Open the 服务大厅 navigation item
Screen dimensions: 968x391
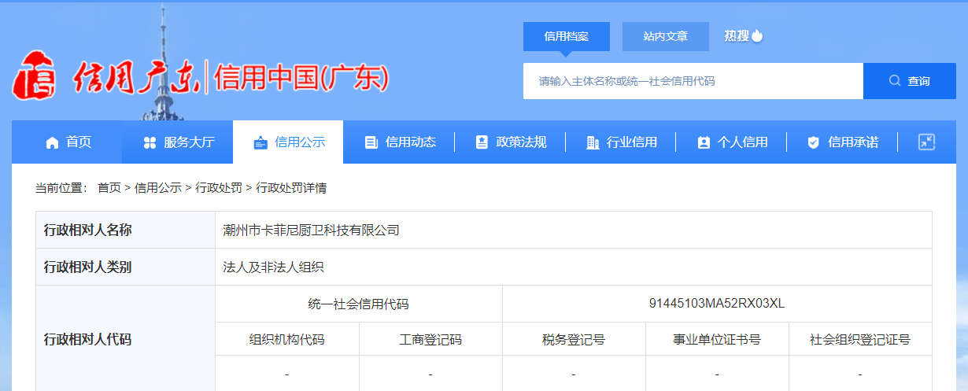point(178,142)
